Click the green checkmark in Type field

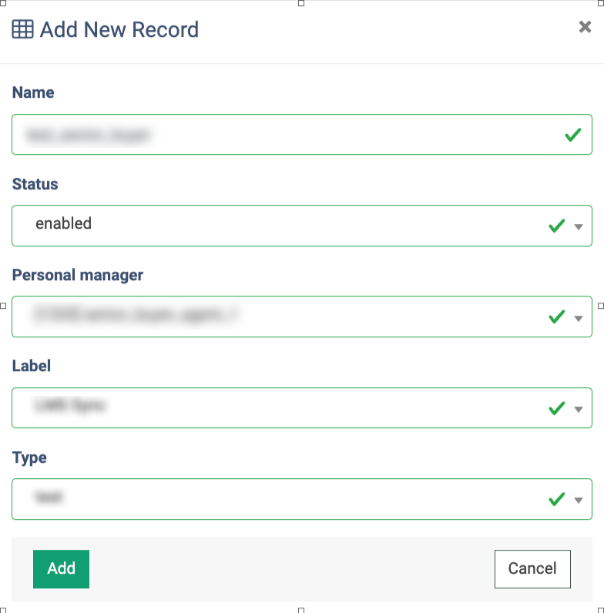click(556, 500)
